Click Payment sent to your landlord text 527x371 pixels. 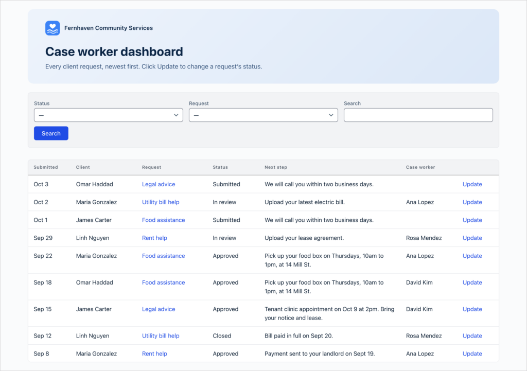click(x=319, y=354)
